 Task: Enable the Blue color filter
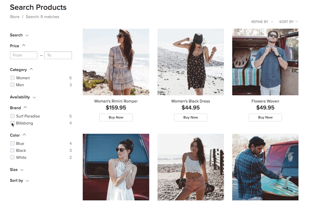pos(12,143)
